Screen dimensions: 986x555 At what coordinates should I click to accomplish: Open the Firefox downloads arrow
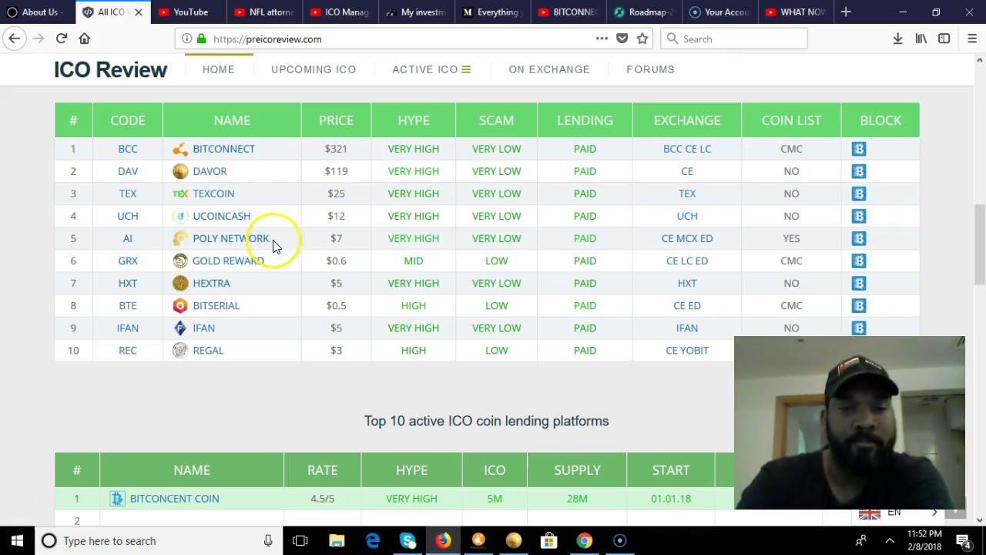tap(897, 39)
